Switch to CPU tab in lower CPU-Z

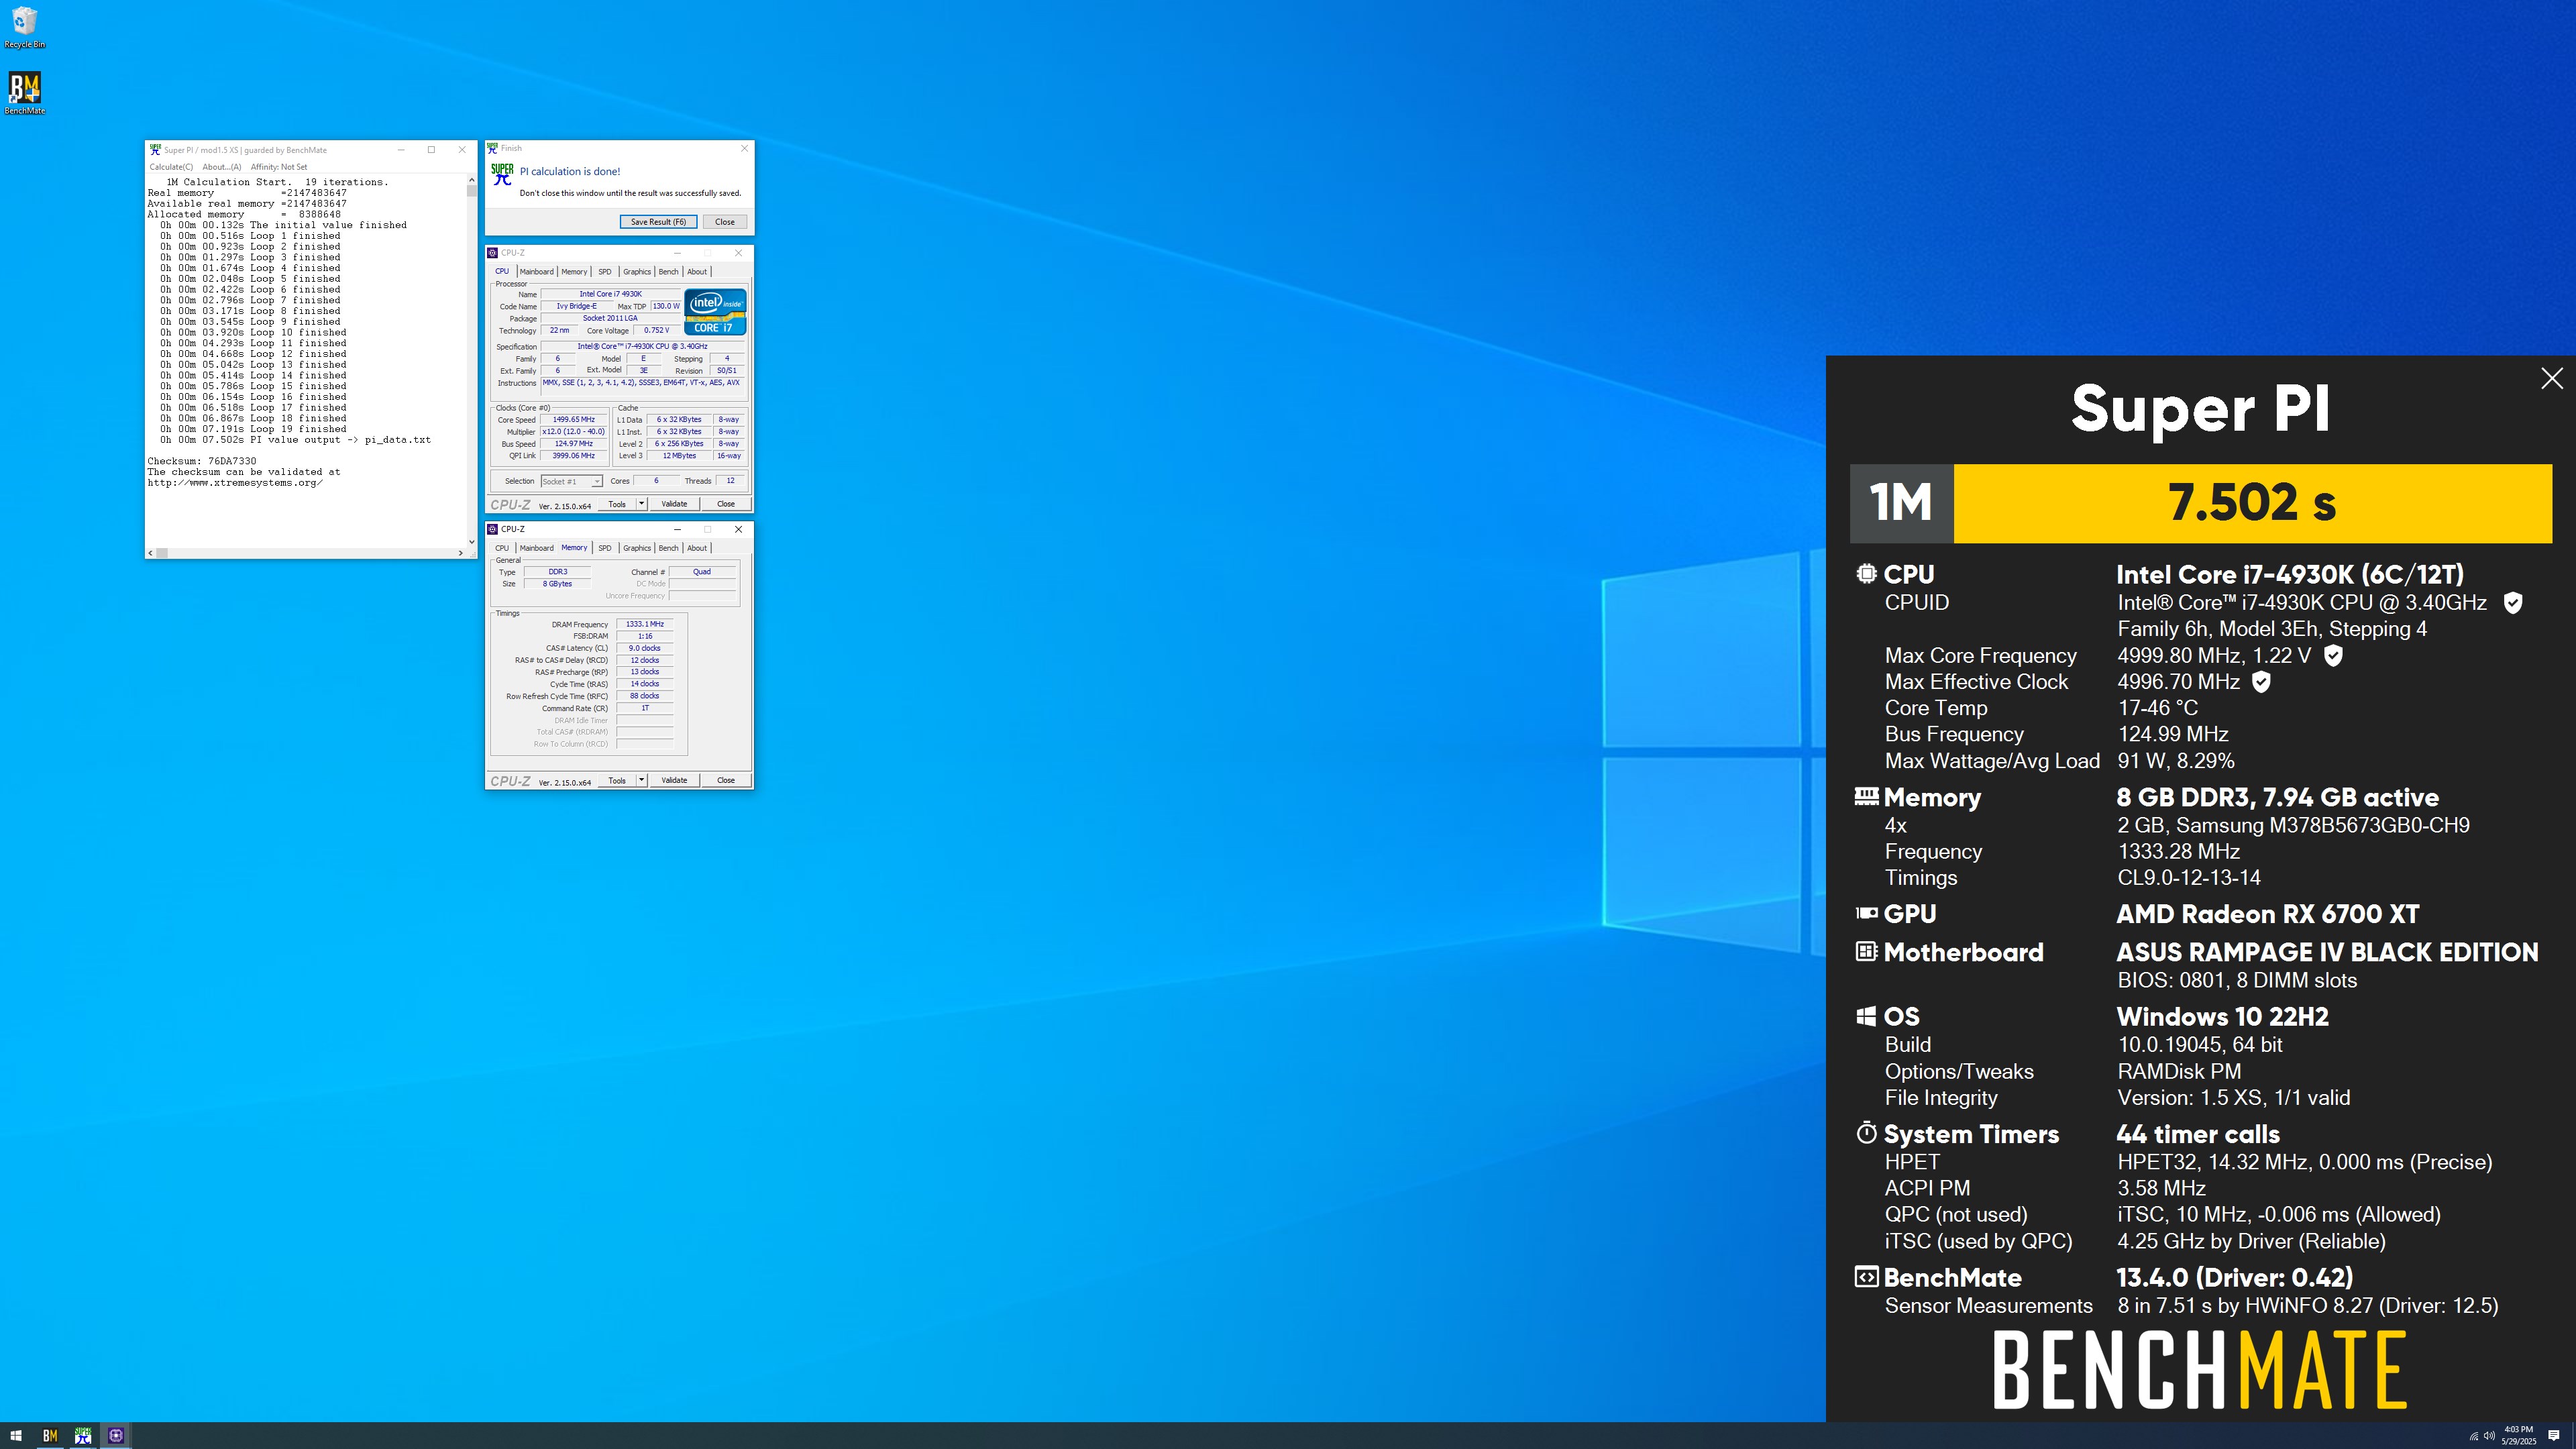pos(502,548)
